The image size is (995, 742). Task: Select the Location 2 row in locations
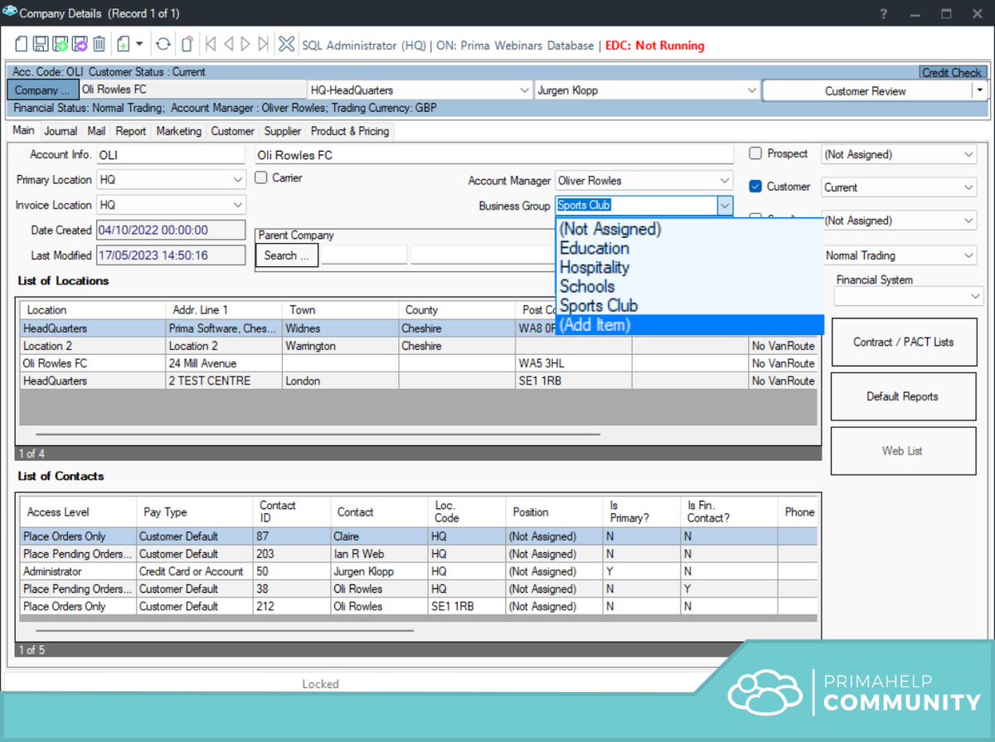click(419, 346)
